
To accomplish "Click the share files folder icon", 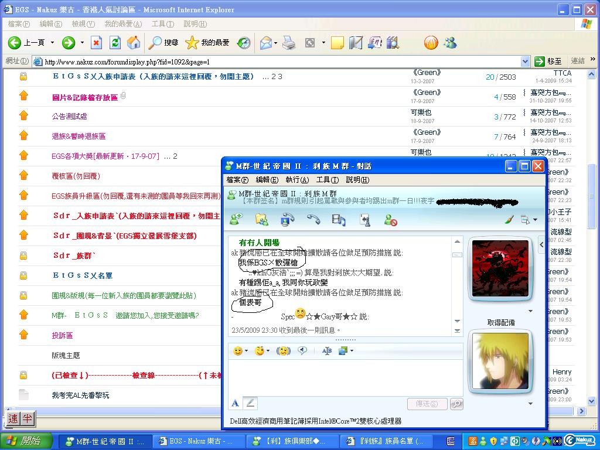I will (262, 220).
